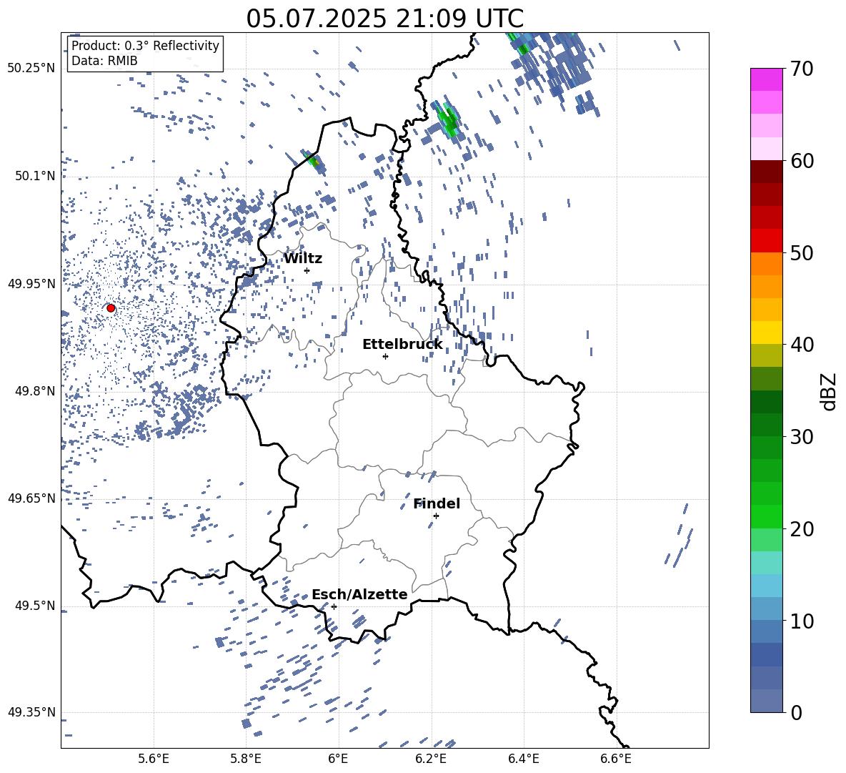The width and height of the screenshot is (846, 773).
Task: Click the colorbar tick value 0
Action: point(796,712)
